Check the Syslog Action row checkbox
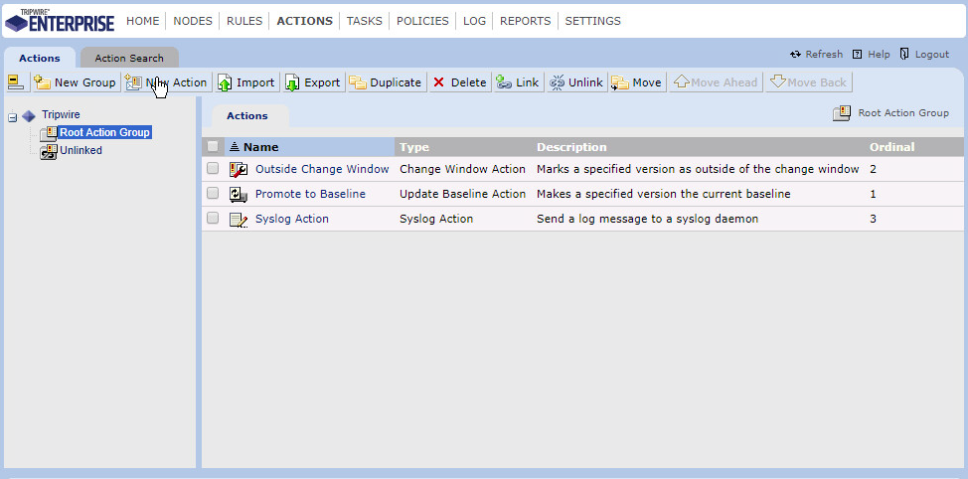This screenshot has height=479, width=968. tap(213, 219)
